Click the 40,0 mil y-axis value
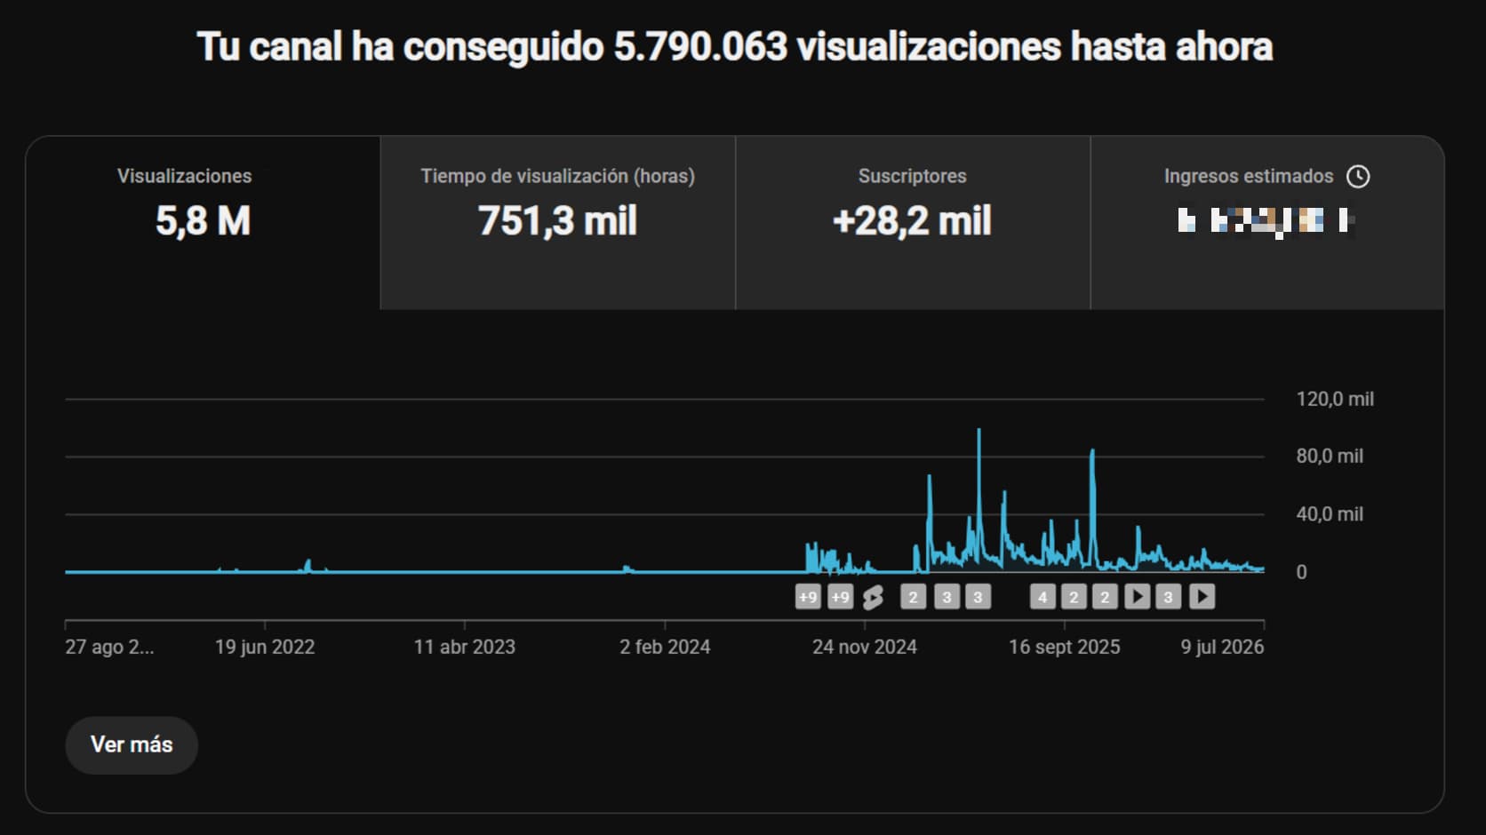The image size is (1486, 835). coord(1329,513)
